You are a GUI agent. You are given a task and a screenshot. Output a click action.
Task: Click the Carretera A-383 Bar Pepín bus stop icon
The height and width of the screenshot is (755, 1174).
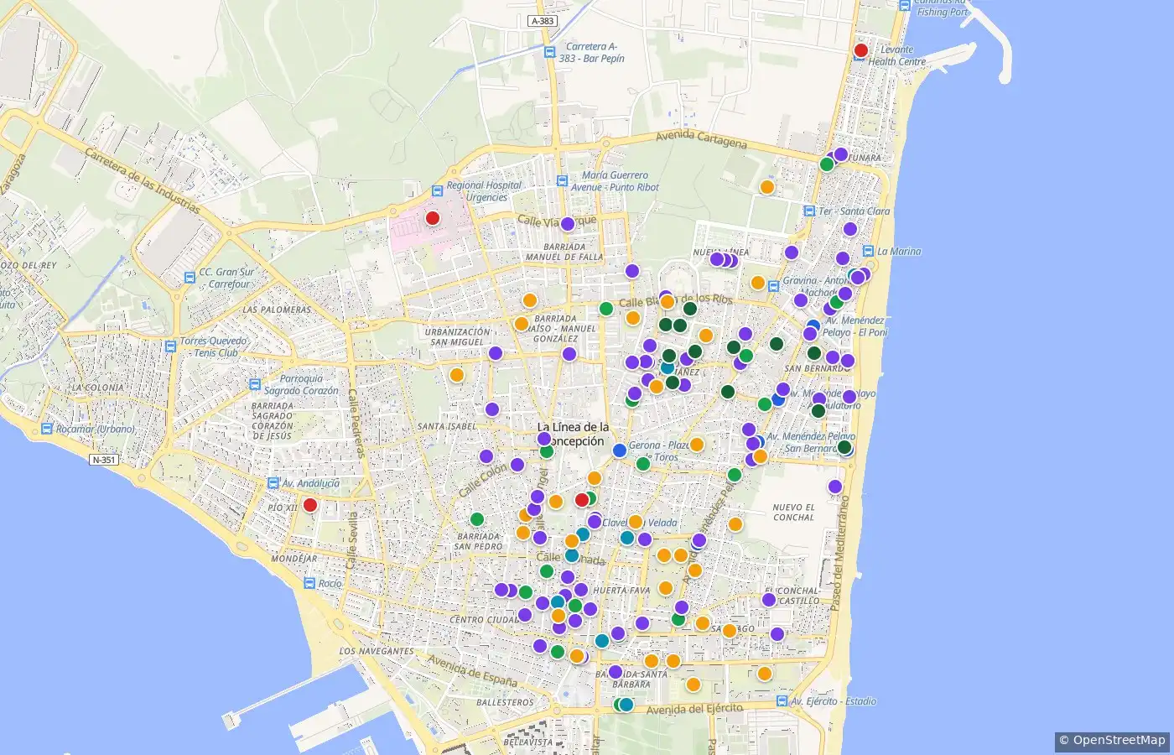549,53
